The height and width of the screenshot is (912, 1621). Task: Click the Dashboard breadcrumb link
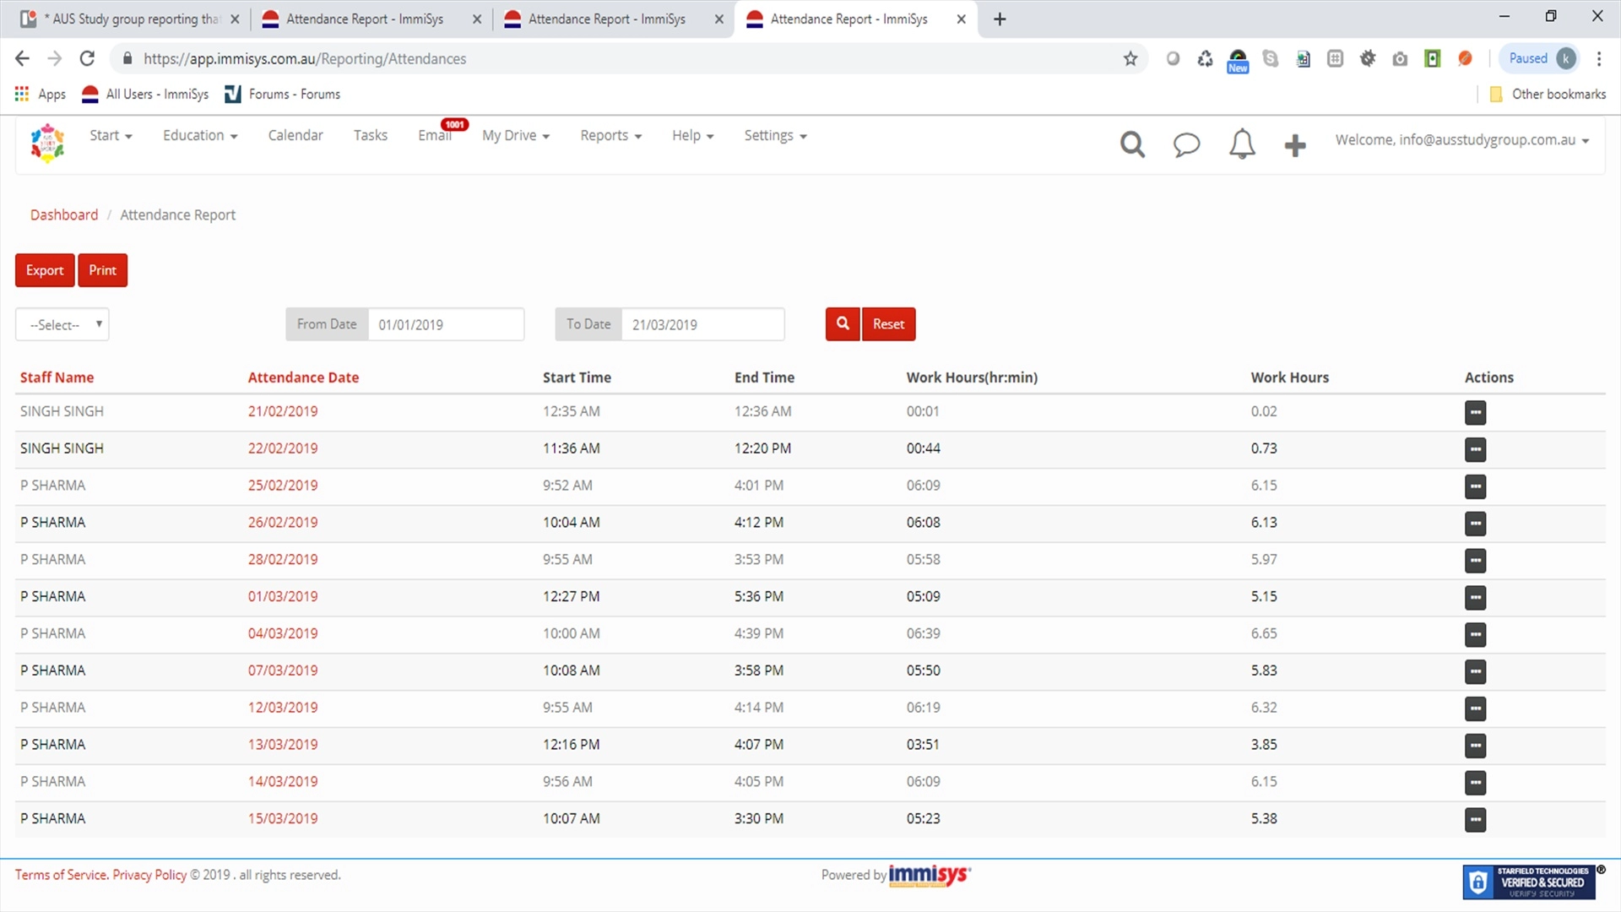point(64,215)
